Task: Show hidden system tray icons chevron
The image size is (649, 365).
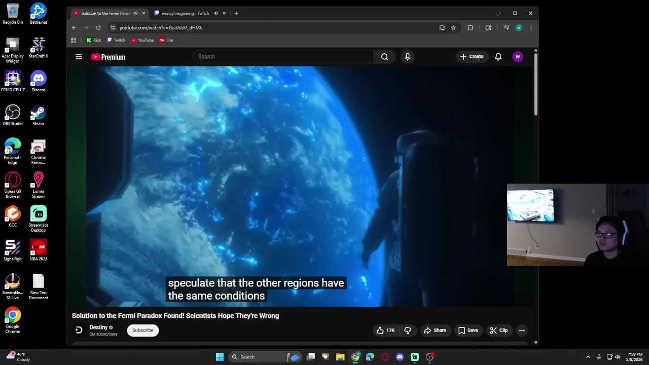Action: coord(588,357)
